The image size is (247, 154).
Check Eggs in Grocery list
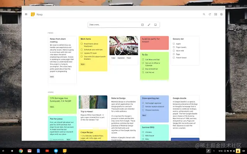174,54
